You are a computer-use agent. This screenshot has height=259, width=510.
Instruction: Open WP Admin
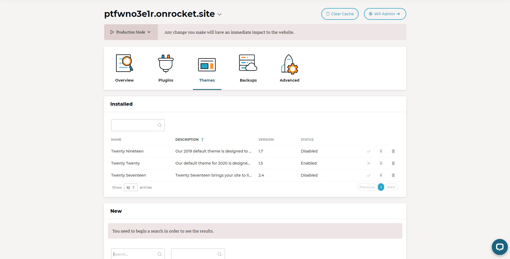point(385,14)
